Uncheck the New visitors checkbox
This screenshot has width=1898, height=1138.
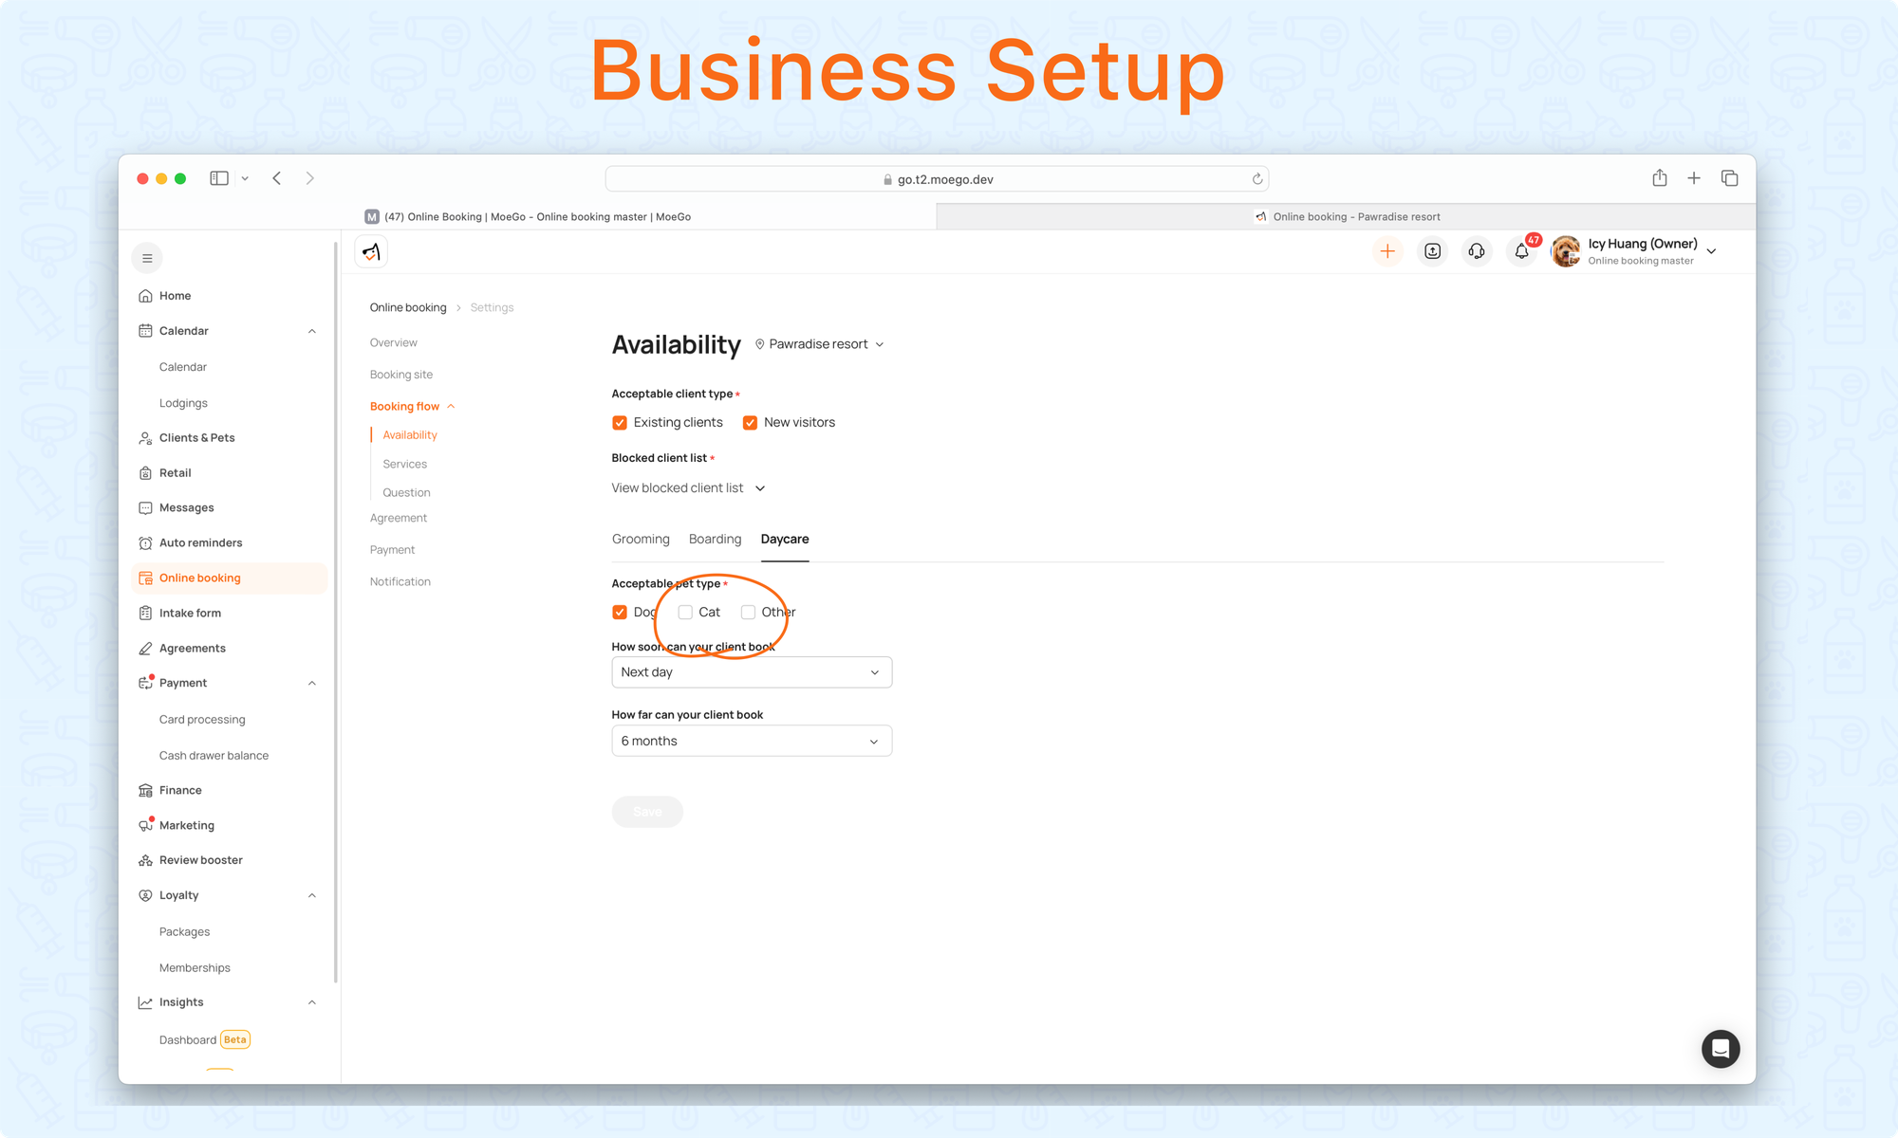(750, 423)
